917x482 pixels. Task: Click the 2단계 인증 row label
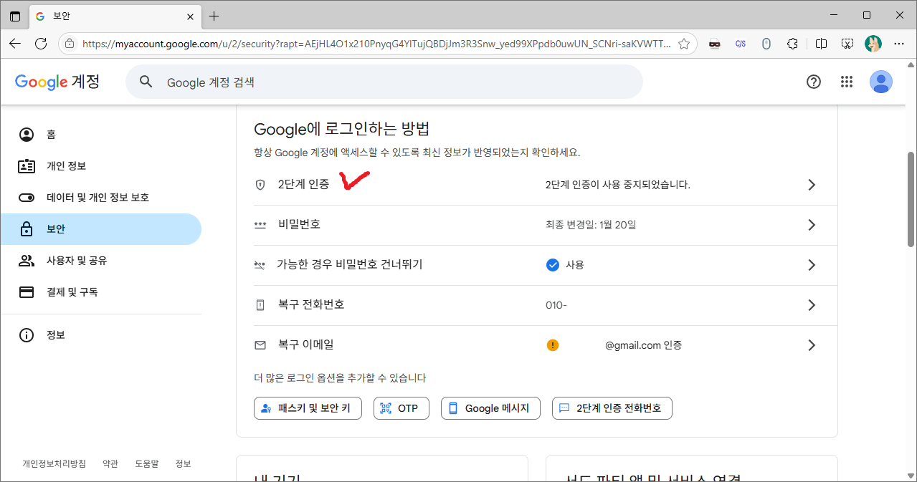click(x=304, y=185)
